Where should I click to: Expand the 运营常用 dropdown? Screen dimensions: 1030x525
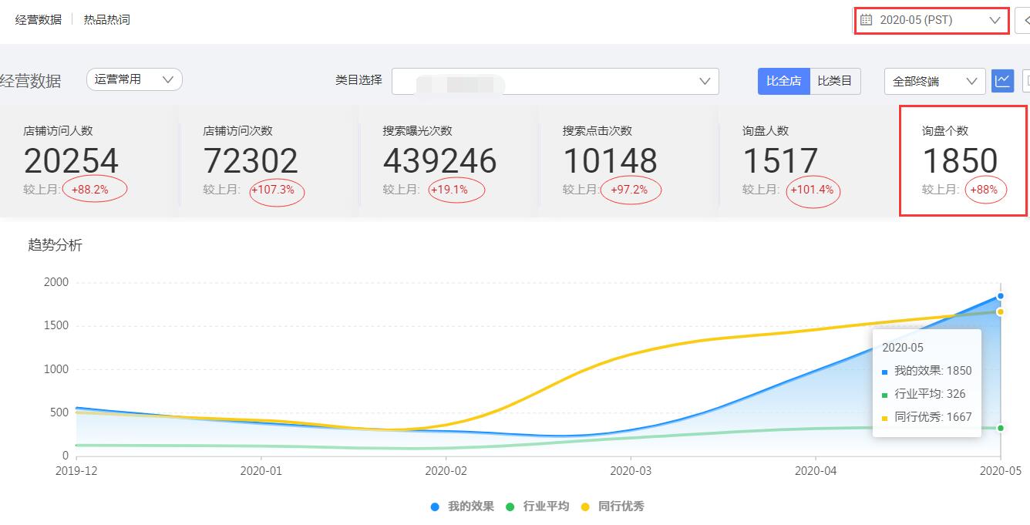pyautogui.click(x=133, y=79)
